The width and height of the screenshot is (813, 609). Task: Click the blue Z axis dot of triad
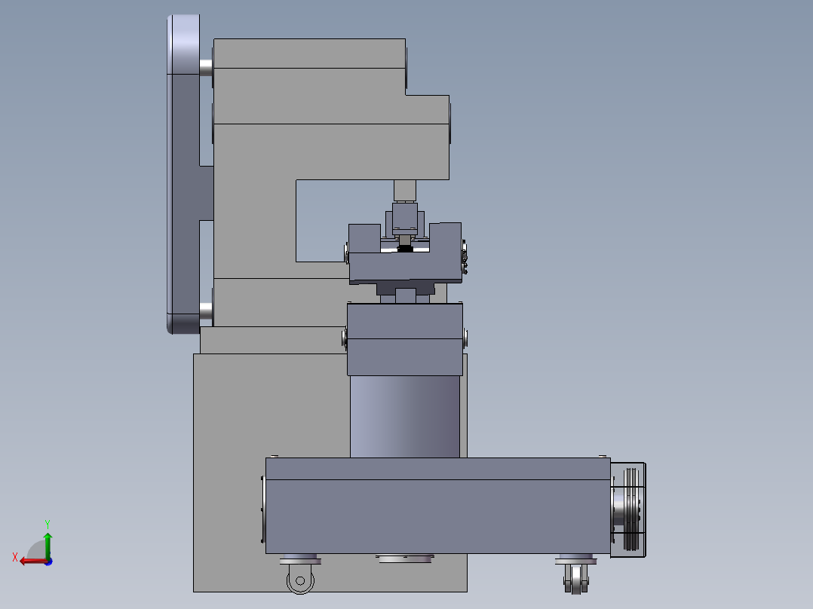pos(49,562)
